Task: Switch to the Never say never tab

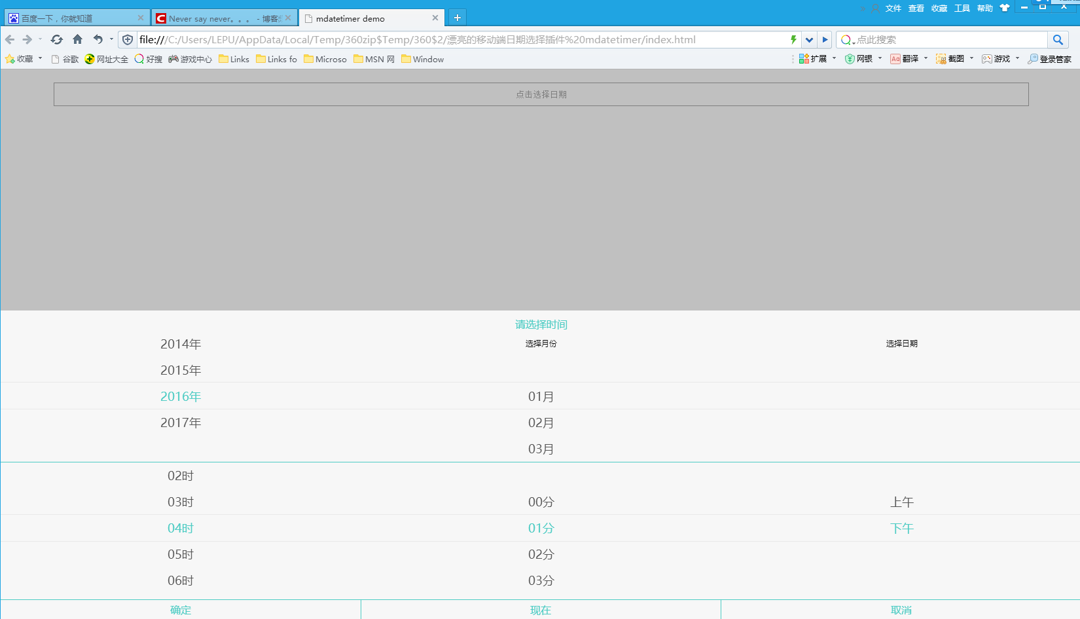Action: tap(224, 18)
